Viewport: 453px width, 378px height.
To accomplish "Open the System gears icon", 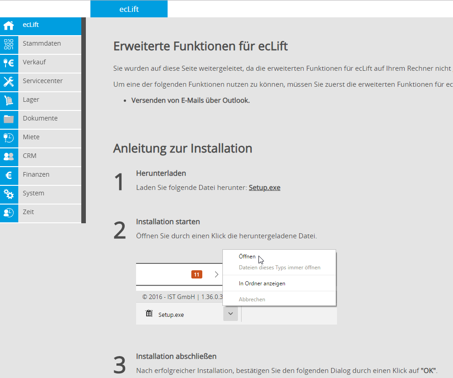I will [x=9, y=194].
